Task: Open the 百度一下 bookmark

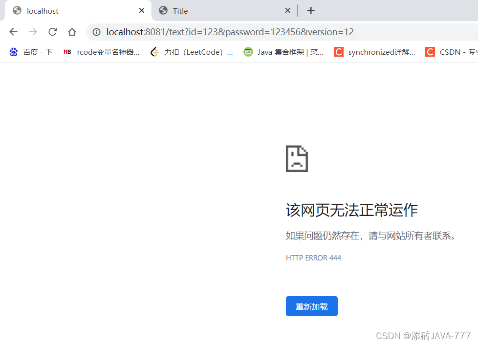Action: coord(31,52)
